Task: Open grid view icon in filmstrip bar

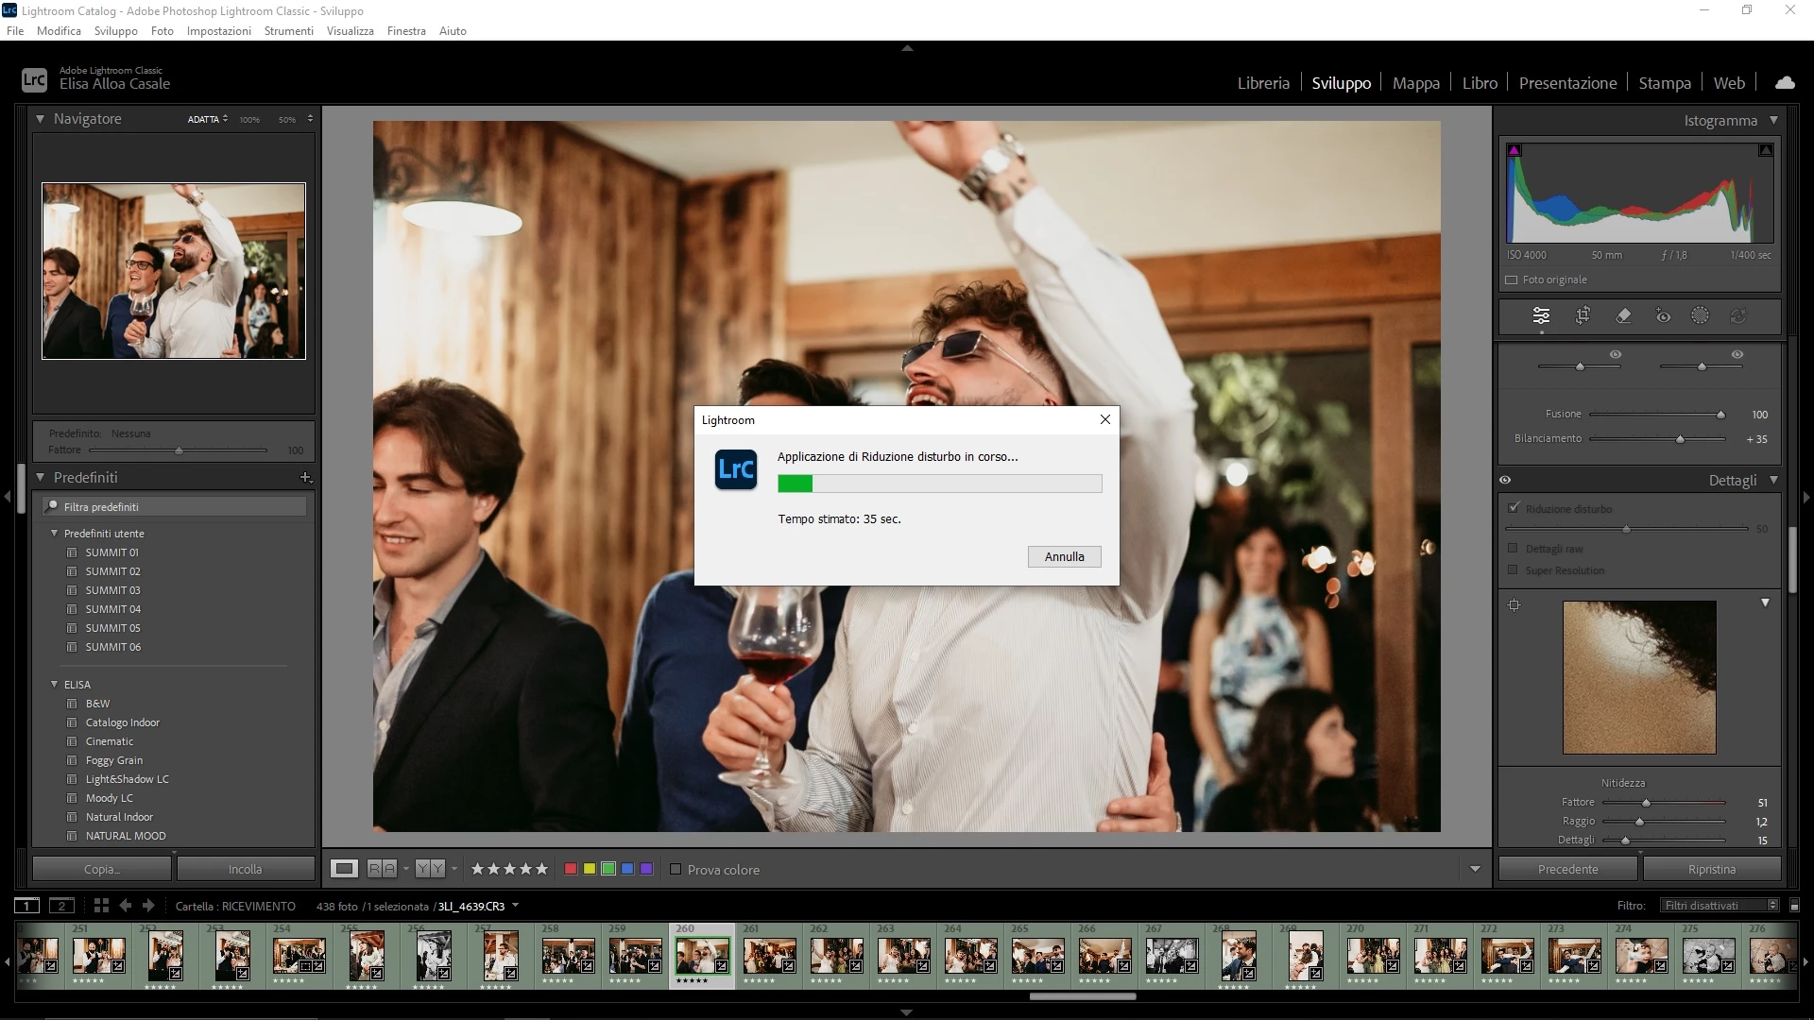Action: [x=101, y=906]
